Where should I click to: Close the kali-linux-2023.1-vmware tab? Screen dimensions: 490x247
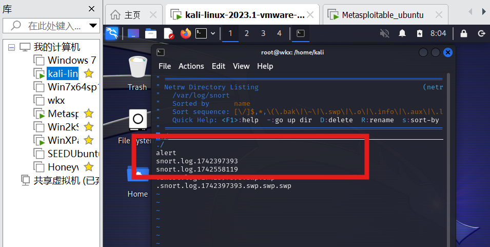(310, 15)
